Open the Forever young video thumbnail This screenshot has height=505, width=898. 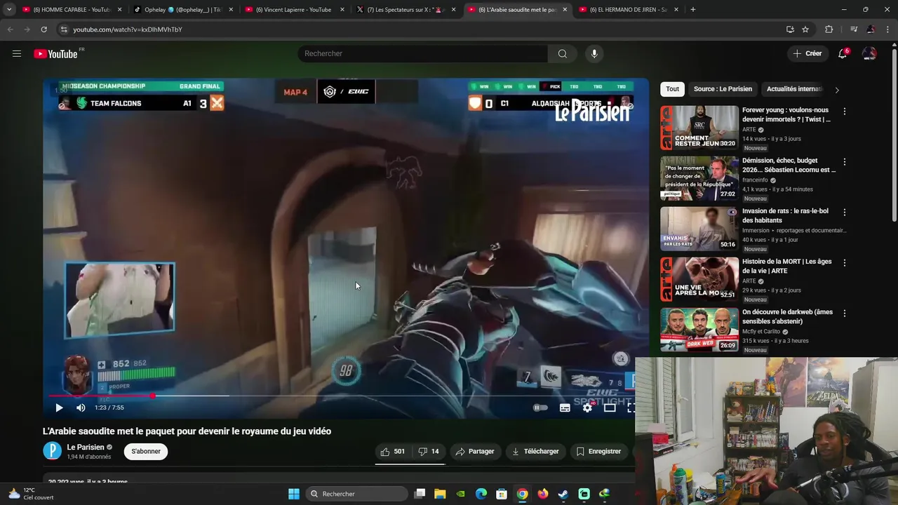pos(699,128)
